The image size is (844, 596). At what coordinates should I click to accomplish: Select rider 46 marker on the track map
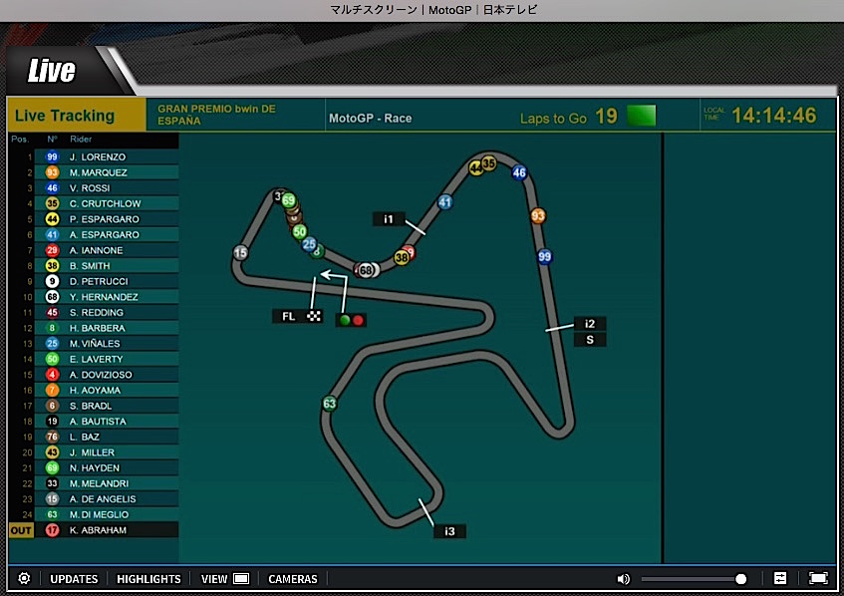[x=519, y=172]
